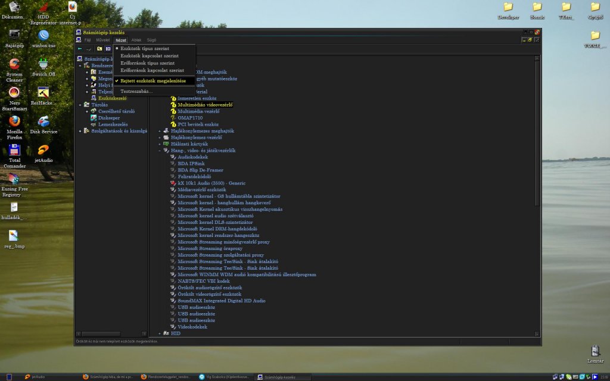
Task: Select NABTS/FEC VBI kodek entry
Action: (x=204, y=281)
